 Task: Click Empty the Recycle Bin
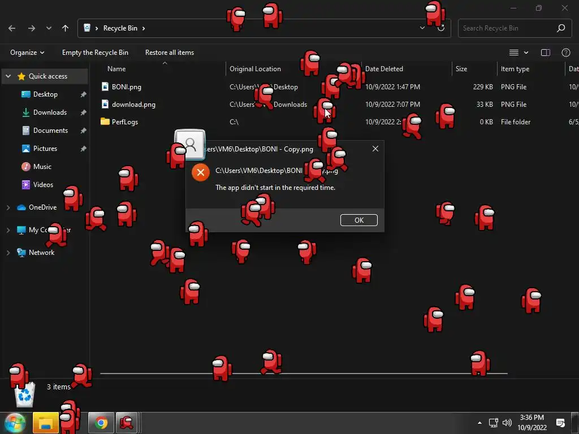tap(95, 53)
